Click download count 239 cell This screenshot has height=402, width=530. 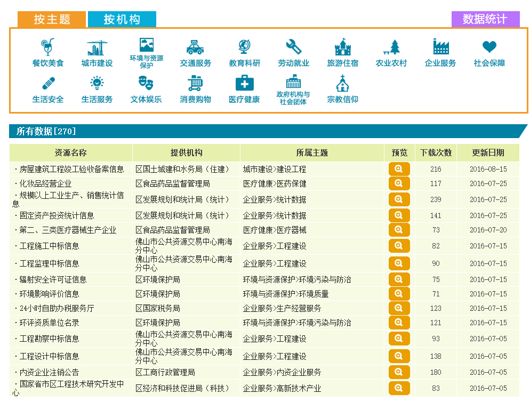tap(436, 199)
